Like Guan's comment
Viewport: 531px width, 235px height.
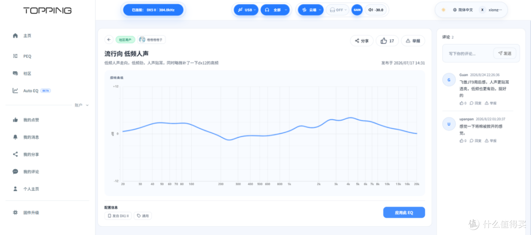463,103
